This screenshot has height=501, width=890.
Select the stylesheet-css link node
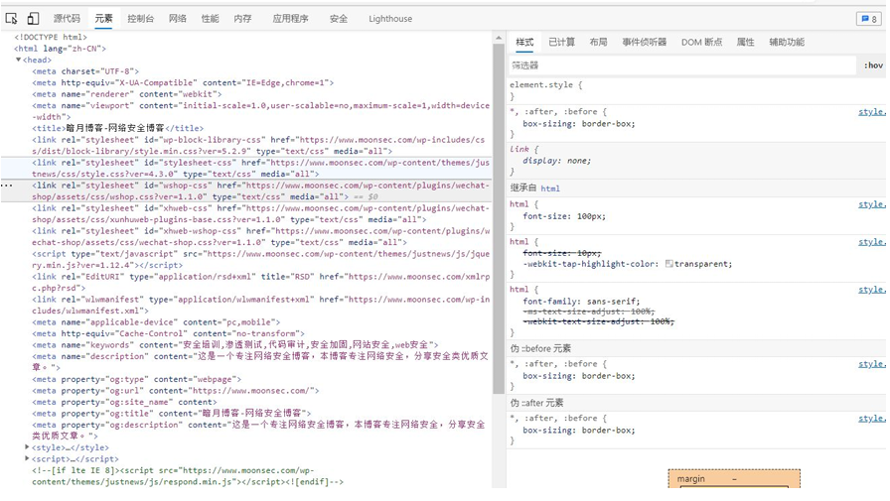(x=260, y=169)
